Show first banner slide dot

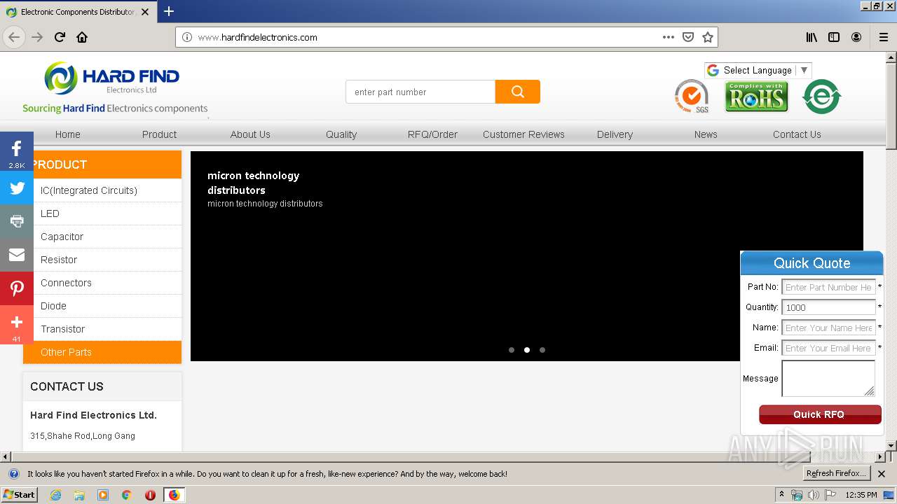[512, 350]
